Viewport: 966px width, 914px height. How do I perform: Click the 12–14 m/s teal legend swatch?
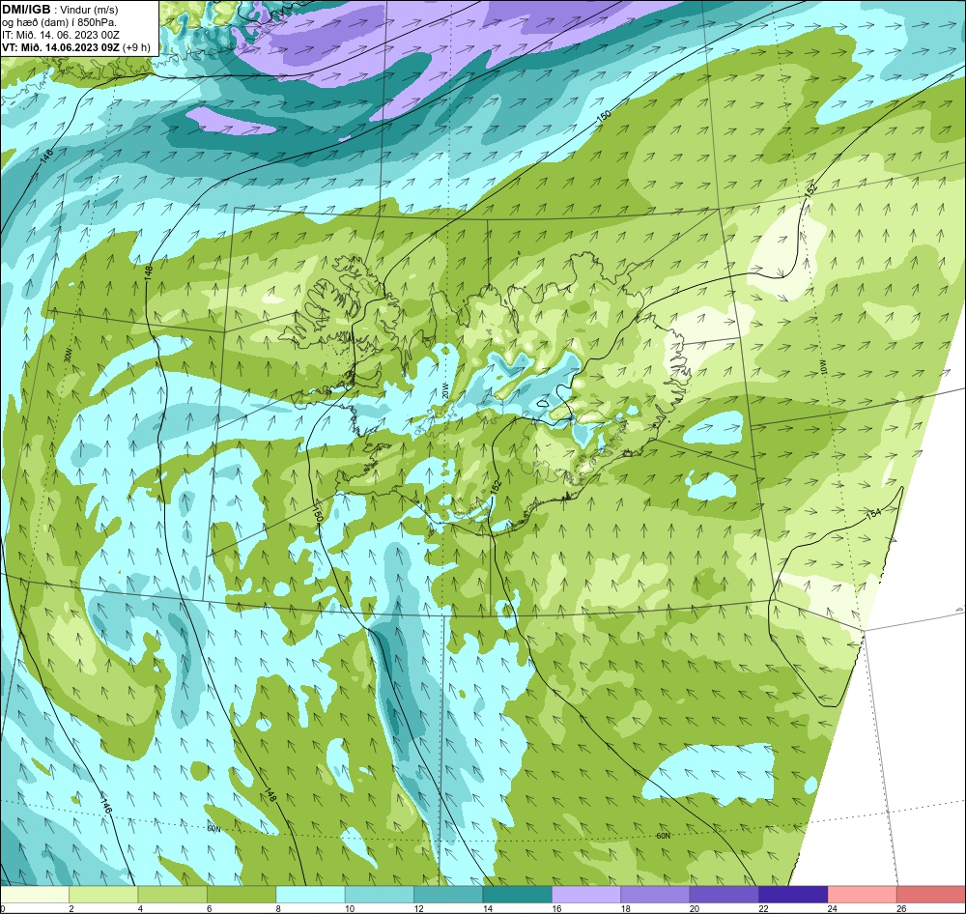click(448, 895)
